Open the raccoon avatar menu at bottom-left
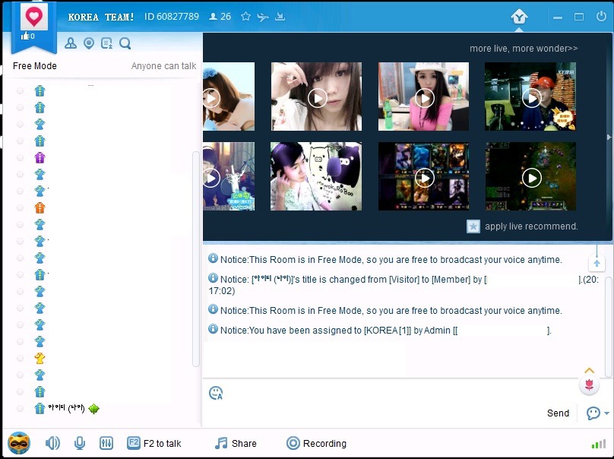Screen dimensions: 614x459 19,442
